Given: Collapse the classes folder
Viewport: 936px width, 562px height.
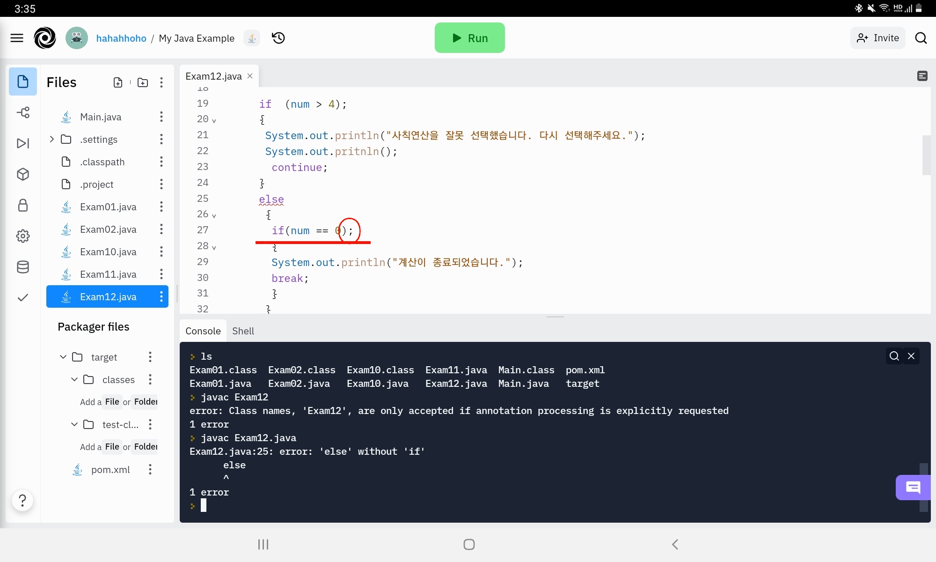Looking at the screenshot, I should coord(74,379).
